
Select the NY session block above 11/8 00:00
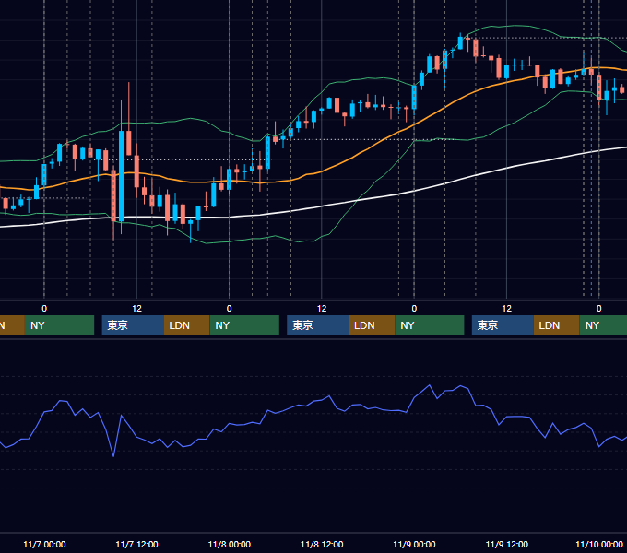pyautogui.click(x=244, y=325)
